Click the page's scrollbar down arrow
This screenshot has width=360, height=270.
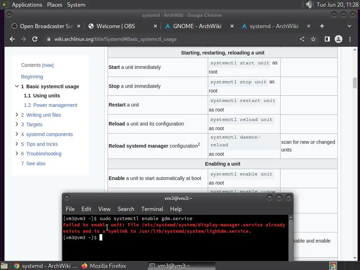click(355, 258)
